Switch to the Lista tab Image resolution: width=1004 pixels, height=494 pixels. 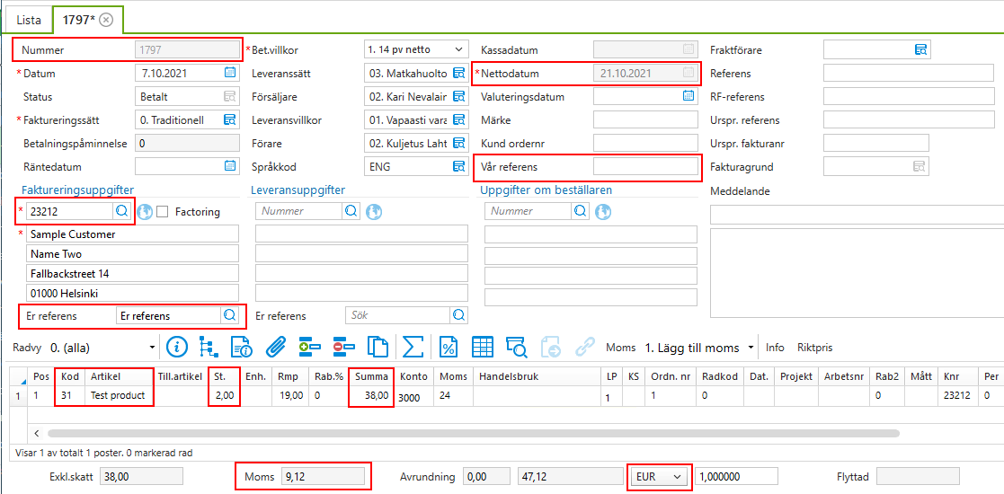[x=28, y=20]
